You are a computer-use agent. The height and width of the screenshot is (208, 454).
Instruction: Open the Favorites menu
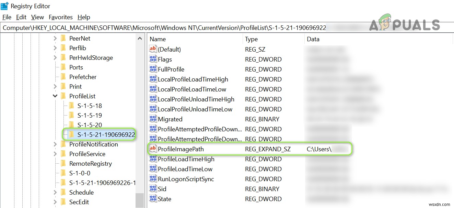point(61,17)
